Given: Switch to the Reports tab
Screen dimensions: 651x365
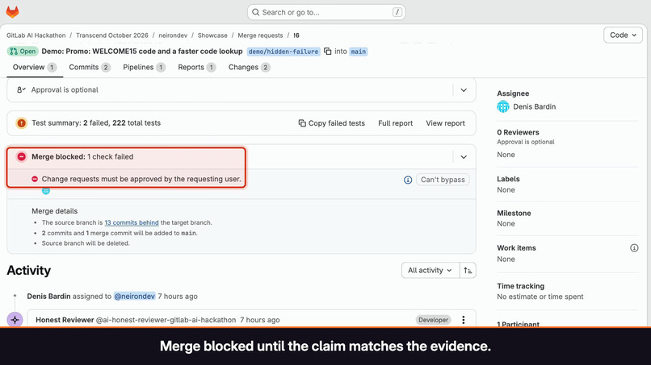Looking at the screenshot, I should [x=197, y=67].
